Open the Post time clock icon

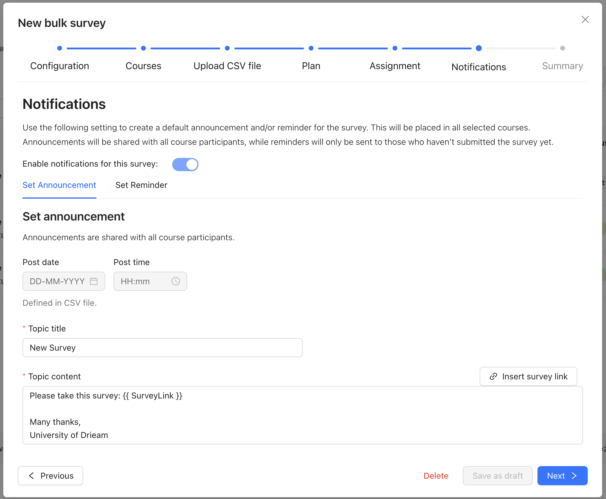pyautogui.click(x=176, y=281)
